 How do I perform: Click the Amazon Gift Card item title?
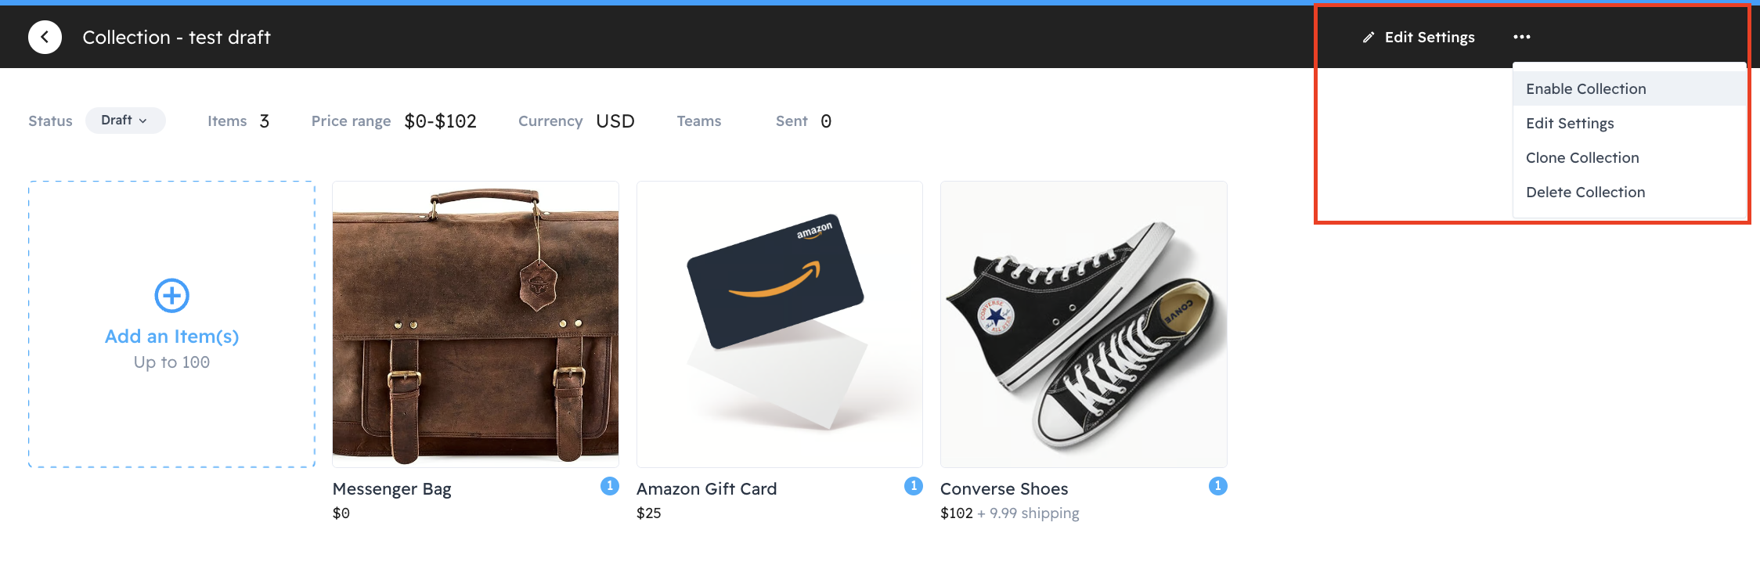(706, 488)
